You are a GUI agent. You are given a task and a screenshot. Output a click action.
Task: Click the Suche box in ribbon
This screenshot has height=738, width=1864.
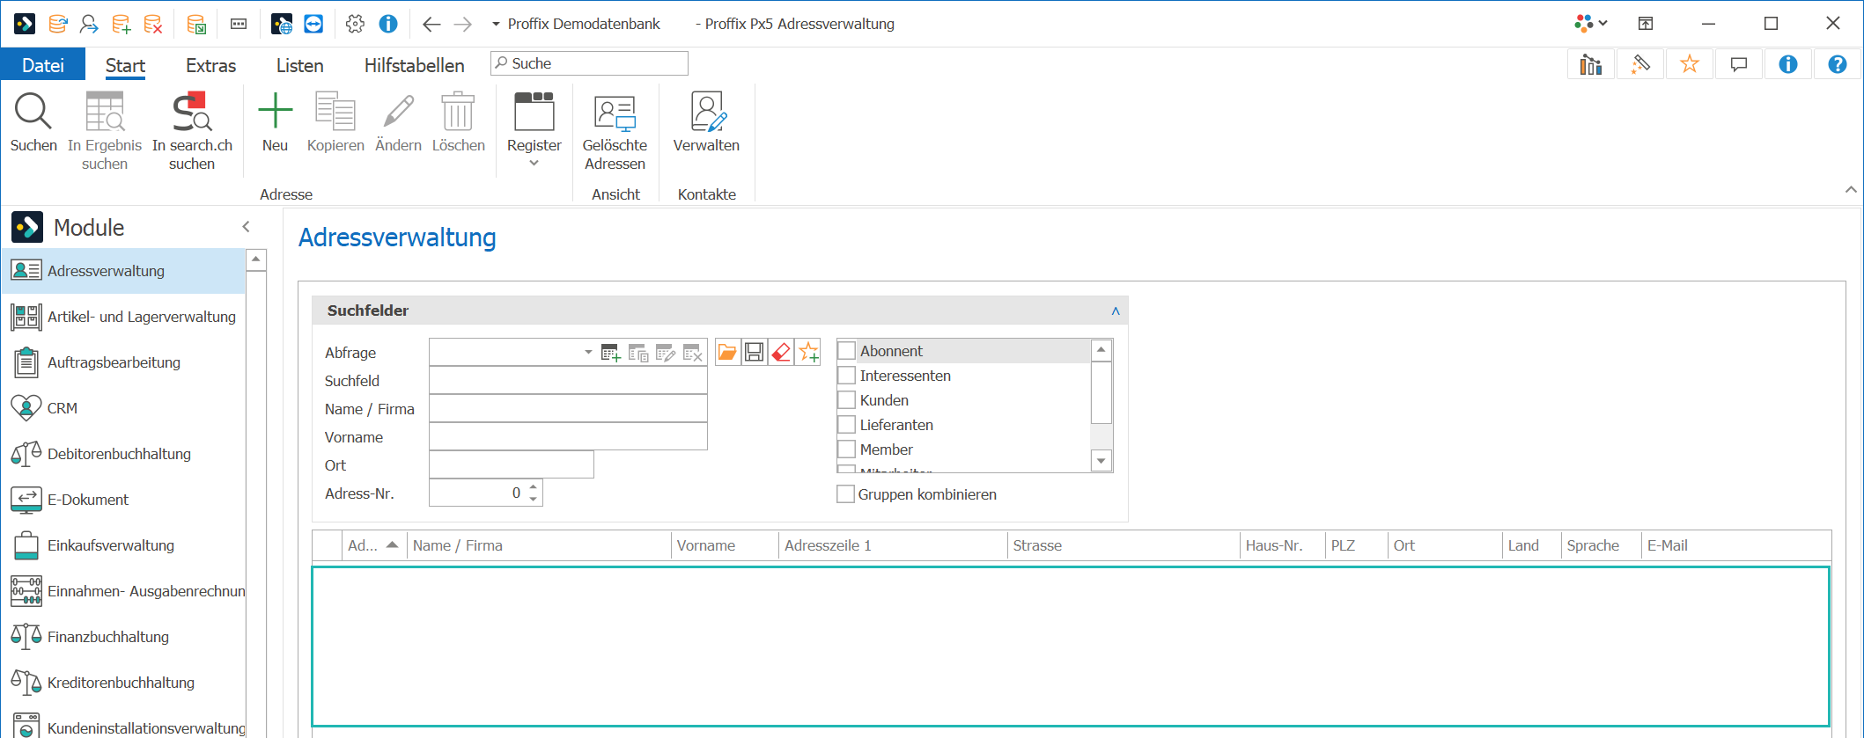pyautogui.click(x=589, y=63)
